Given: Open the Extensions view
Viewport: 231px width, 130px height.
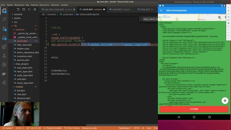Looking at the screenshot, I should (x=4, y=47).
